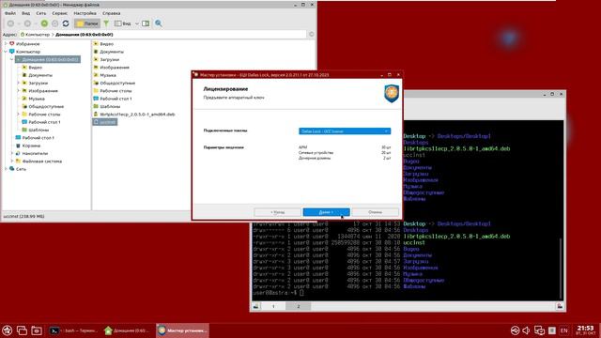The height and width of the screenshot is (338, 601).
Task: Select Видео in the folder tree
Action: [x=36, y=68]
